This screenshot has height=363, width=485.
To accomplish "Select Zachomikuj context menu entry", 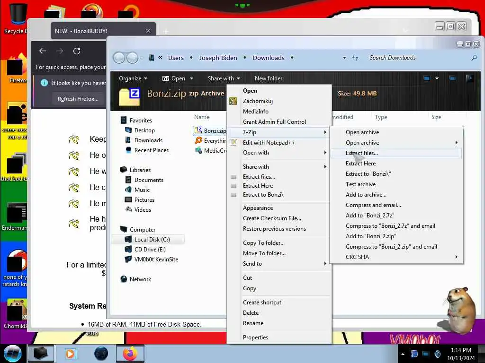I will click(278, 101).
